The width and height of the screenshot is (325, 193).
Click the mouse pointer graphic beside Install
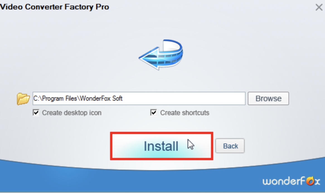[191, 144]
